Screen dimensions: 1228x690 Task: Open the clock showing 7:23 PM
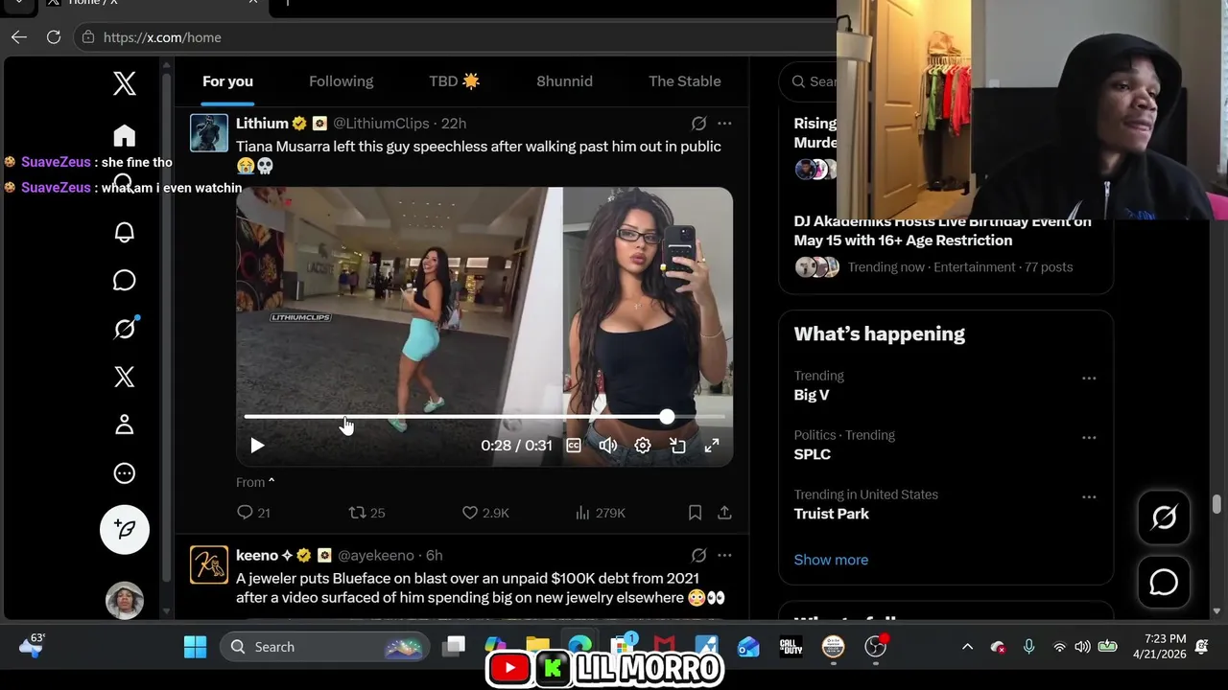[x=1159, y=647]
